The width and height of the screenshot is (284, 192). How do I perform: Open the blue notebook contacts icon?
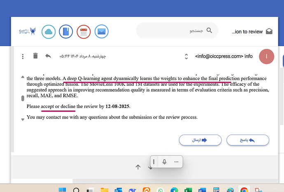coord(66,32)
